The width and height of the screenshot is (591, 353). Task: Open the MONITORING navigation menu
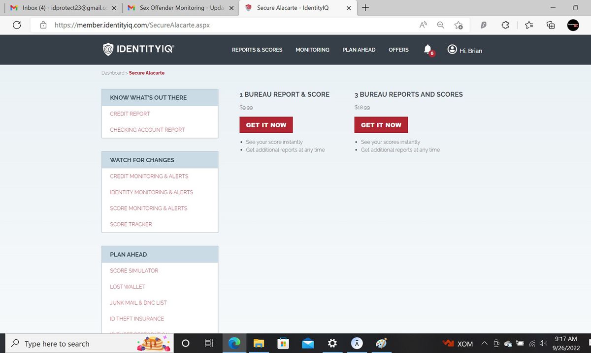coord(312,50)
